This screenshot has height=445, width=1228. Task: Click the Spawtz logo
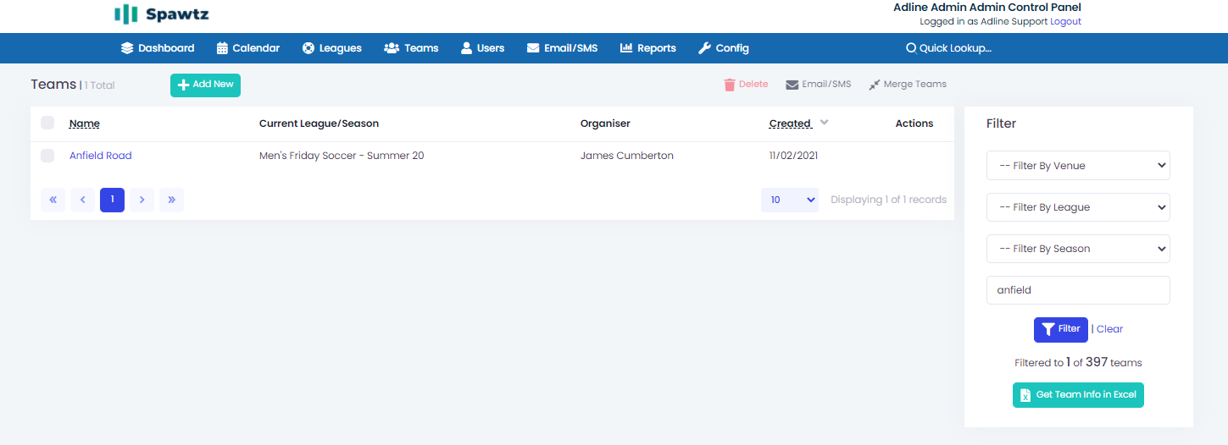click(161, 14)
